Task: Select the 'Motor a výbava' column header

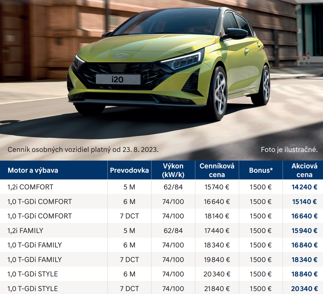Action: [33, 171]
